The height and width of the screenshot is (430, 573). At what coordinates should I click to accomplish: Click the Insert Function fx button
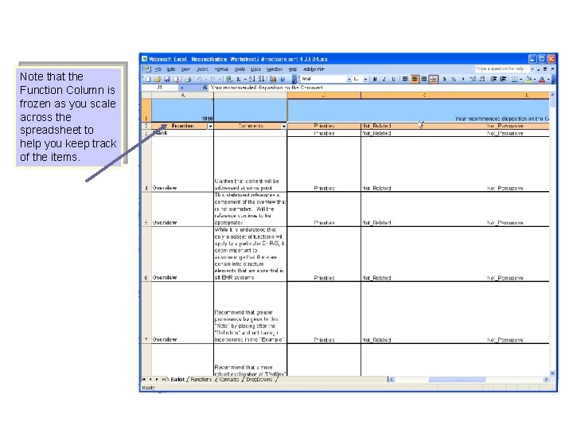coord(205,88)
